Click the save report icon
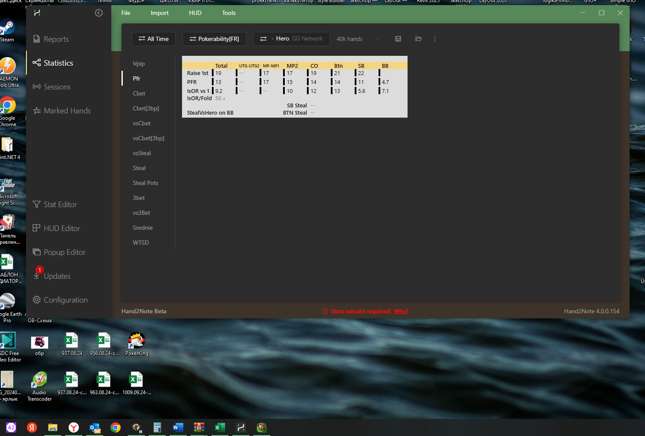Image resolution: width=645 pixels, height=436 pixels. pyautogui.click(x=398, y=39)
